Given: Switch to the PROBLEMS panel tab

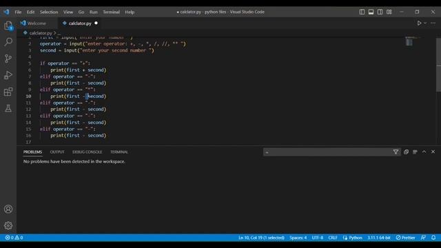Looking at the screenshot, I should tap(32, 152).
